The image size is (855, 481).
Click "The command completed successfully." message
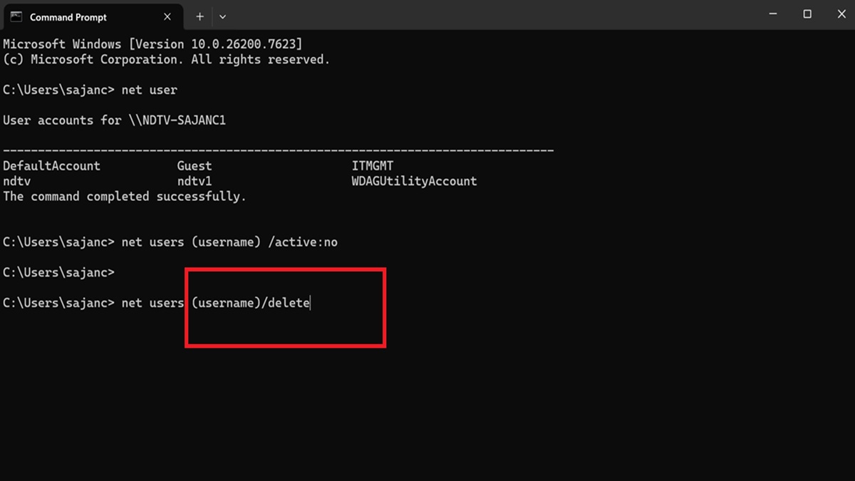coord(125,197)
